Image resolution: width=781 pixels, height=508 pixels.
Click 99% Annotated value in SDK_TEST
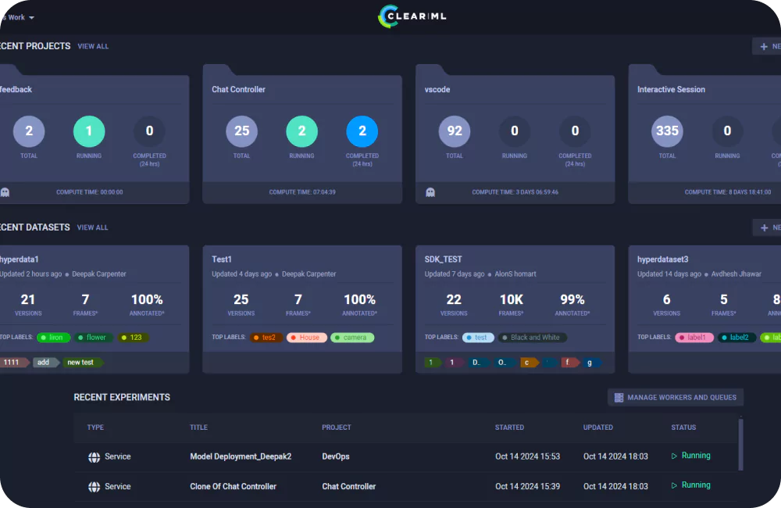572,299
